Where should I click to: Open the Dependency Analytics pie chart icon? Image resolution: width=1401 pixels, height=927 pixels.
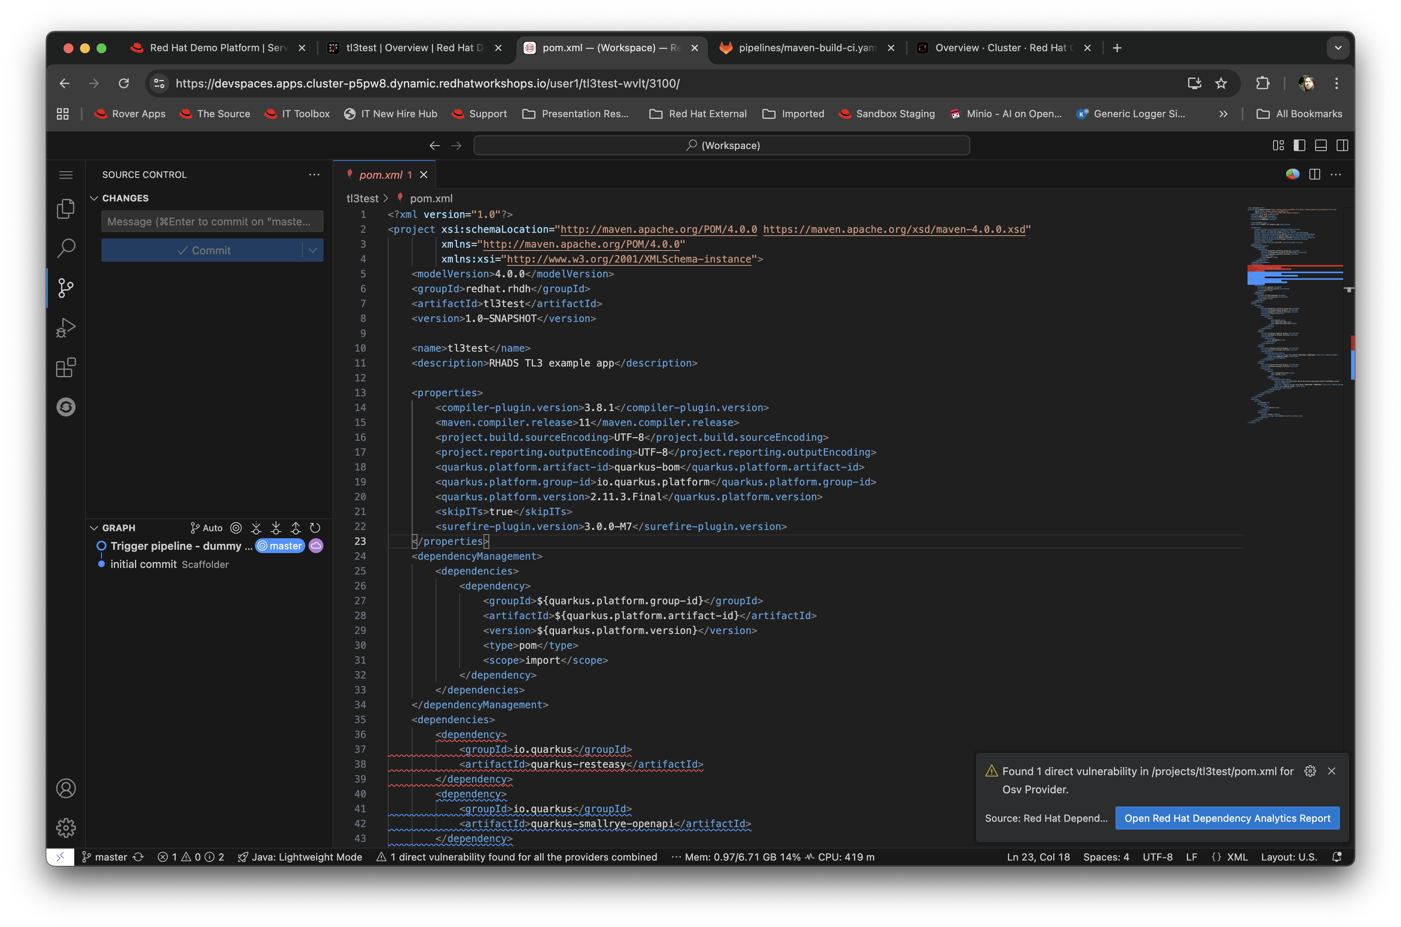1292,175
